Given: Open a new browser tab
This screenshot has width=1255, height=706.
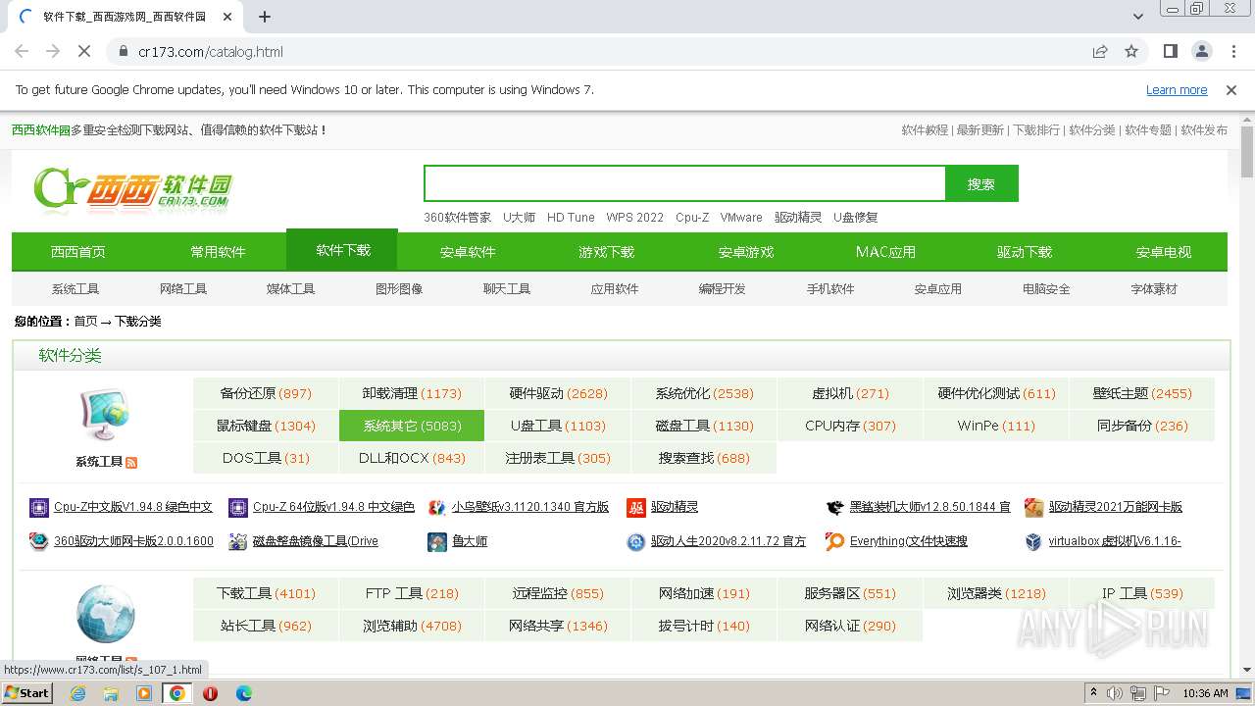Looking at the screenshot, I should [265, 17].
